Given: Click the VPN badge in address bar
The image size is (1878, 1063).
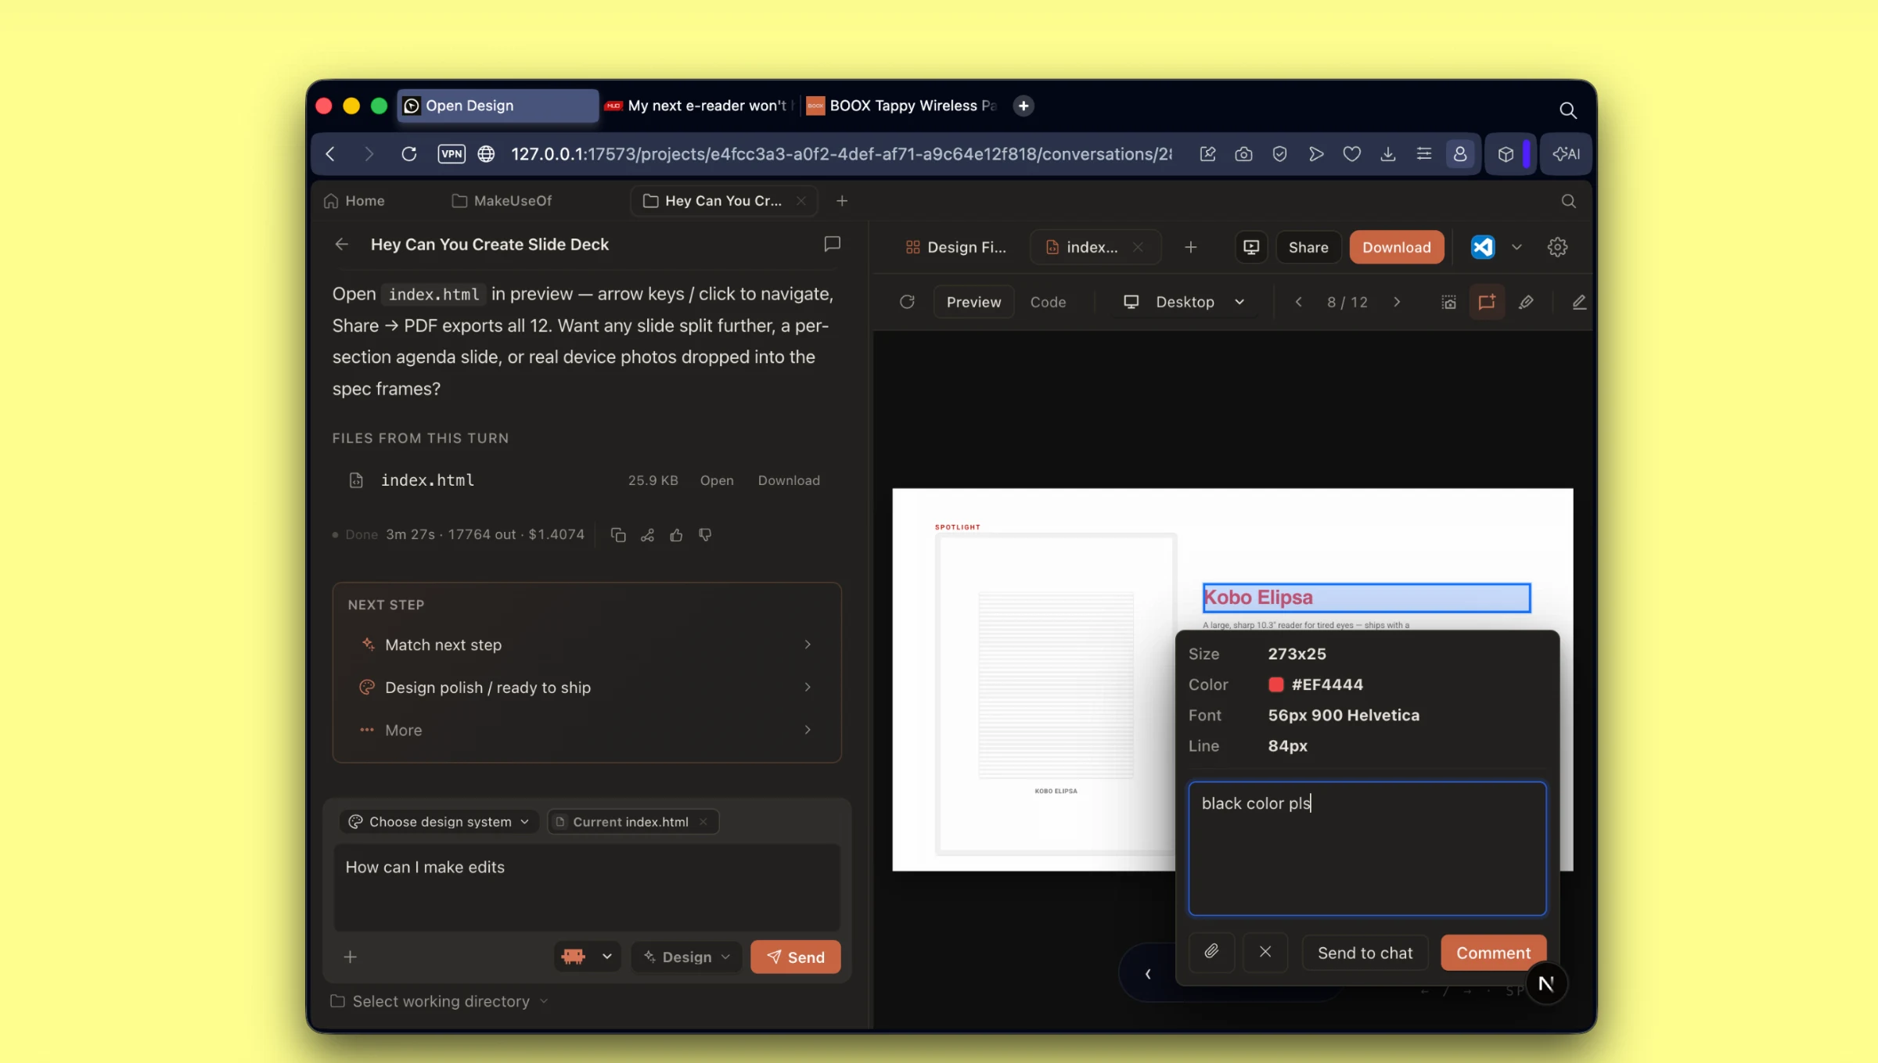Looking at the screenshot, I should click(452, 154).
